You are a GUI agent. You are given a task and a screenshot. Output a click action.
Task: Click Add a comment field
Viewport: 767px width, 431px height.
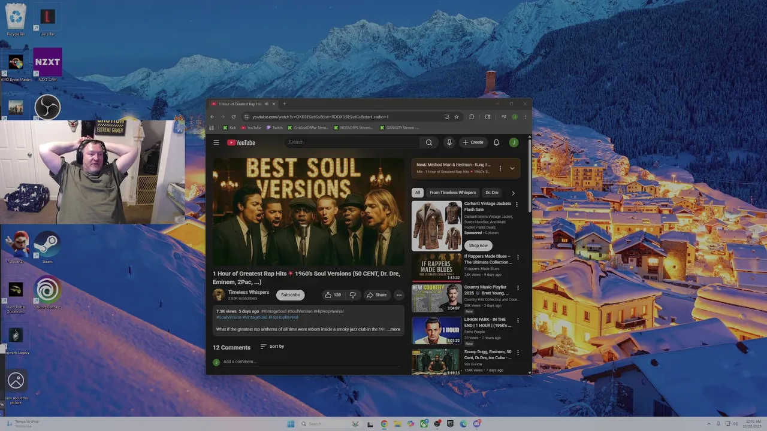click(311, 362)
